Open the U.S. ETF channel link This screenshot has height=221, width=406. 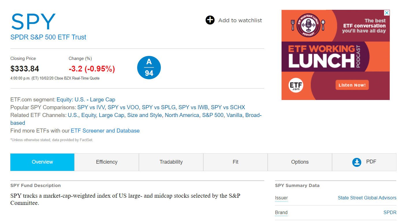point(73,115)
